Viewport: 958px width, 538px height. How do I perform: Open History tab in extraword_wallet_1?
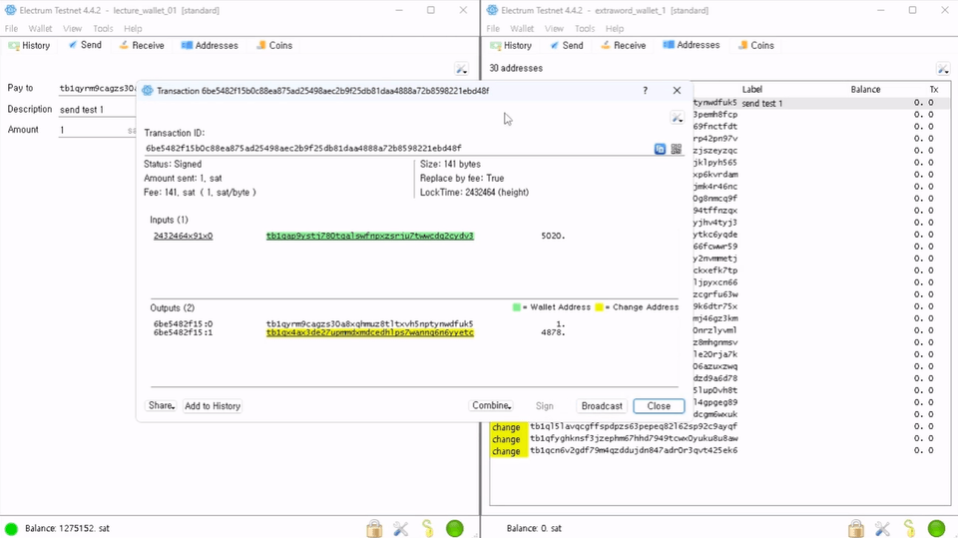511,45
